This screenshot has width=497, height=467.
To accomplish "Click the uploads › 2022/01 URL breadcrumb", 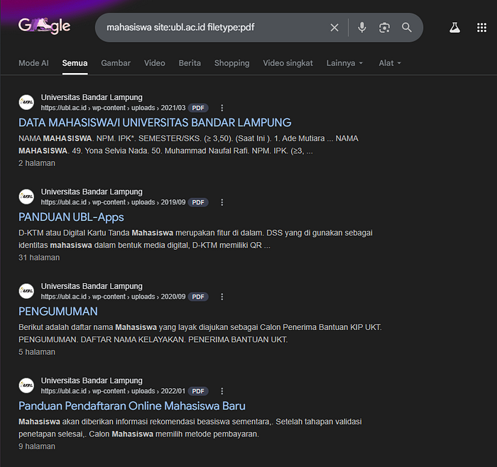I will (158, 391).
